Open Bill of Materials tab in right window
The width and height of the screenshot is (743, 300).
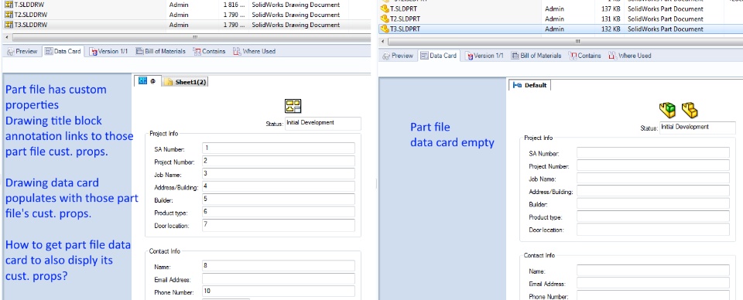tap(536, 56)
